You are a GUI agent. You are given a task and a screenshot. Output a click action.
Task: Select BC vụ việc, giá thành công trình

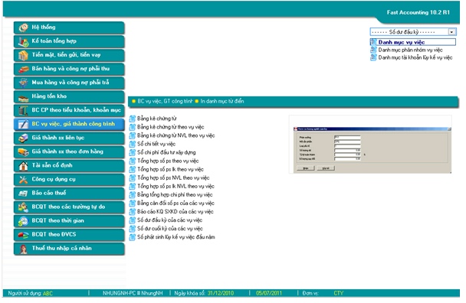pos(69,124)
